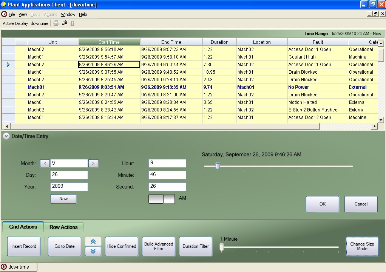Viewport: 386px width, 272px height.
Task: Click the users icon in the toolbar
Action: (65, 23)
